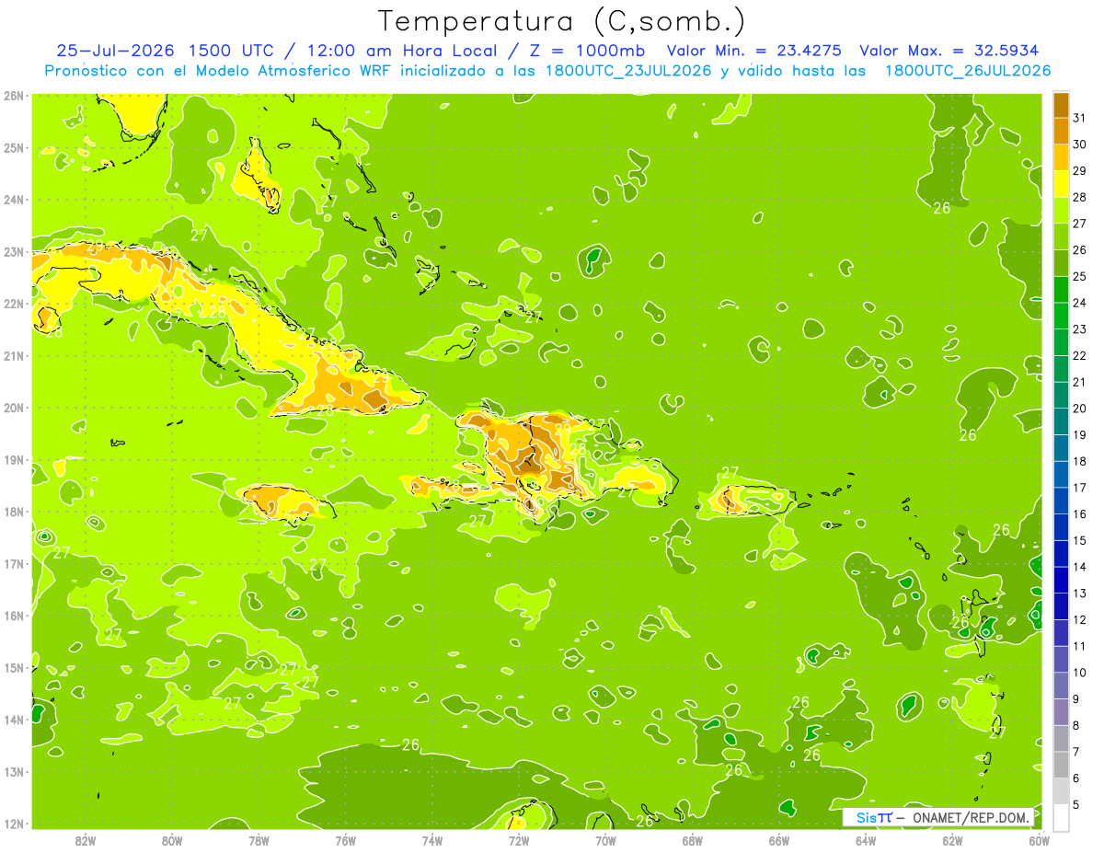Click the colorbar value label 29

(x=1080, y=171)
